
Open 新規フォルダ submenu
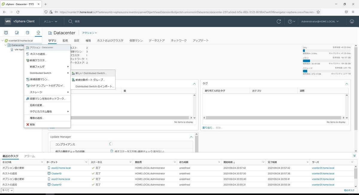(47, 67)
